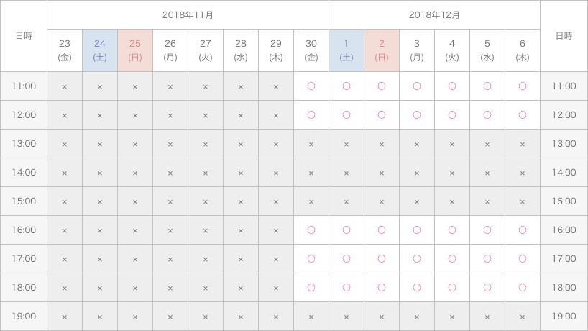The width and height of the screenshot is (588, 331).
Task: Reserve December 5 at 11:00 slot
Action: 487,86
